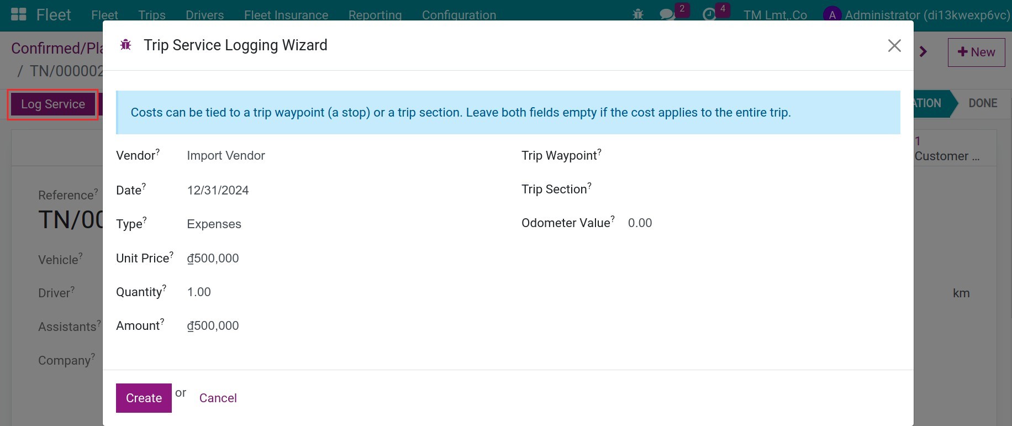
Task: Open the activities clock icon
Action: [709, 14]
